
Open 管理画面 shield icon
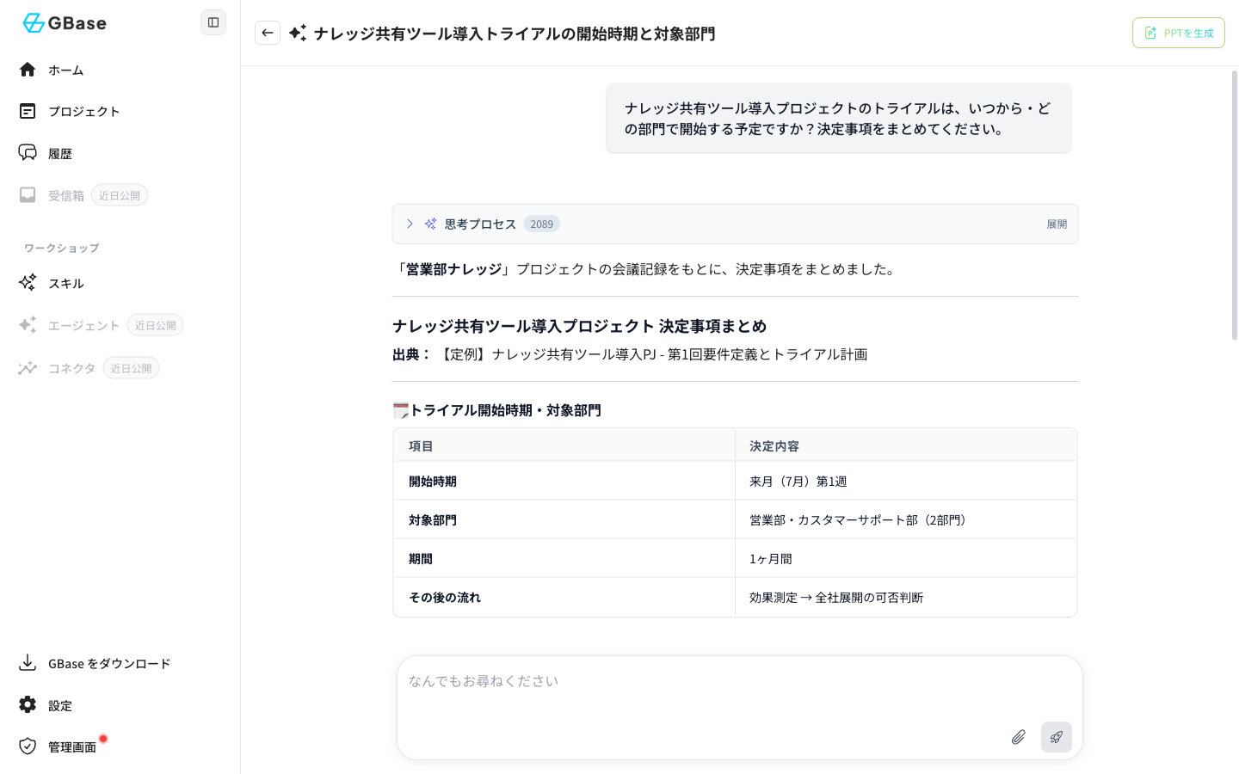(x=28, y=746)
